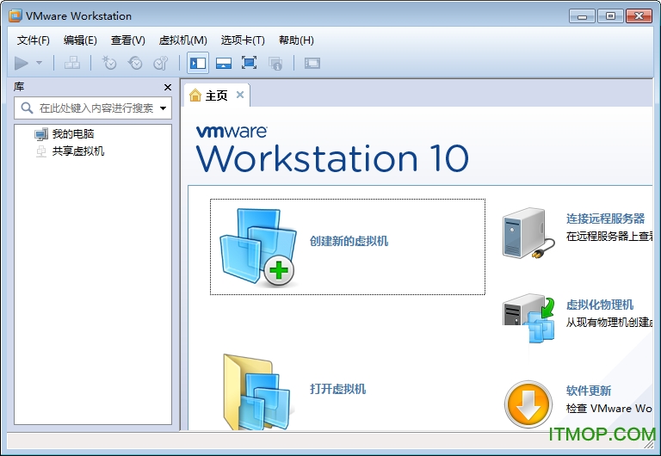Click the Full Screen mode toolbar icon
Screen dimensions: 661x456
(249, 63)
